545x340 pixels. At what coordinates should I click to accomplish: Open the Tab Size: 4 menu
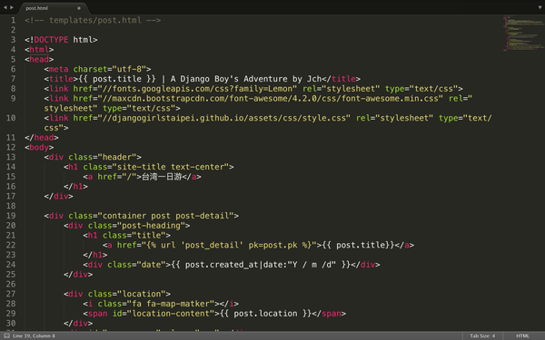482,335
